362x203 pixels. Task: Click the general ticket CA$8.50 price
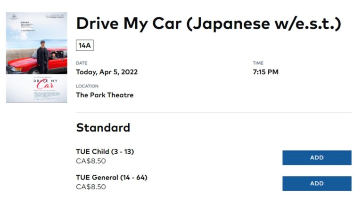tap(91, 187)
